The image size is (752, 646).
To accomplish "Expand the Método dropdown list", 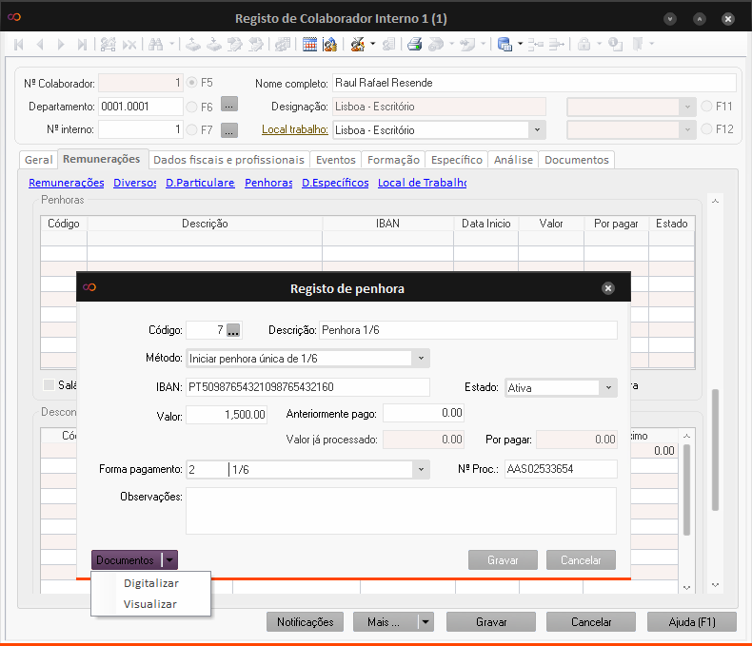I will [421, 359].
